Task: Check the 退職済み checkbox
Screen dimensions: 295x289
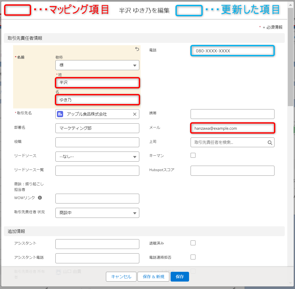Action: 193,243
